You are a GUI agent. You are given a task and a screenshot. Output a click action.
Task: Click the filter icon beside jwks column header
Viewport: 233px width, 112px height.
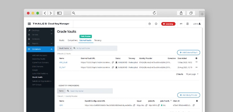tap(171, 101)
